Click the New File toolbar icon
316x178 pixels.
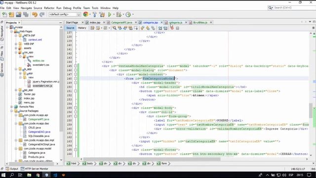[4, 14]
